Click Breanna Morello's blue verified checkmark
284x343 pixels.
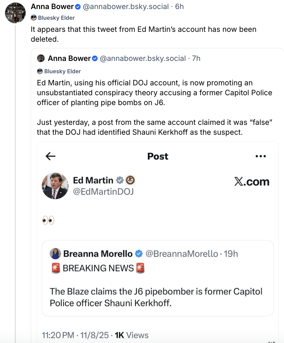pyautogui.click(x=139, y=254)
